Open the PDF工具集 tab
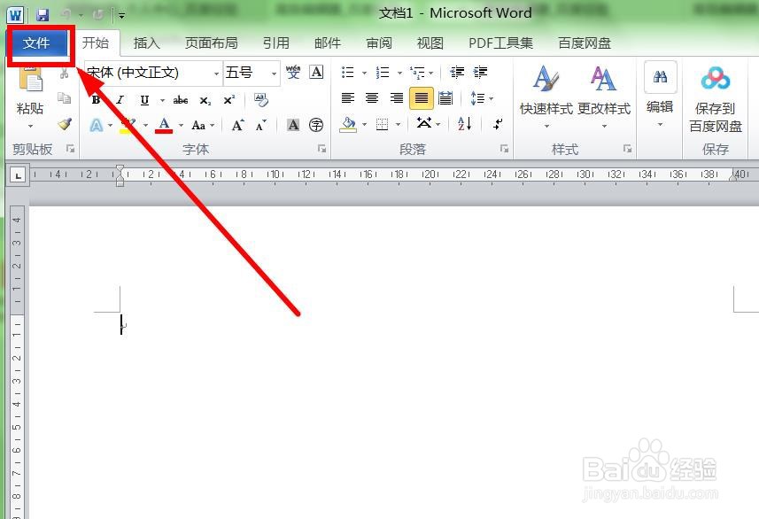 [x=500, y=43]
